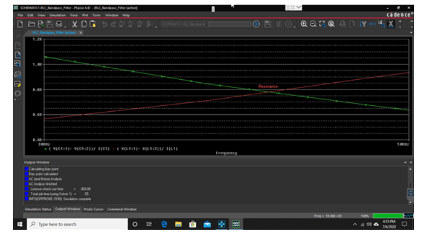
Task: Click the performance analysis icon
Action: click(382, 24)
